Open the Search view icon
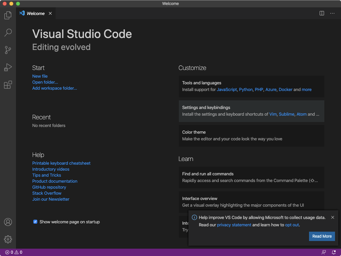341x256 pixels. coord(8,33)
